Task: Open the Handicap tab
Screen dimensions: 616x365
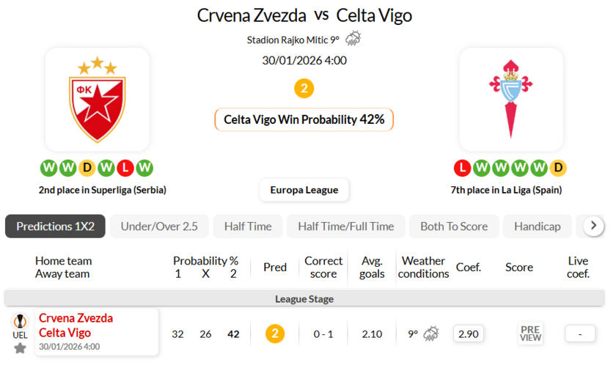Action: [537, 226]
